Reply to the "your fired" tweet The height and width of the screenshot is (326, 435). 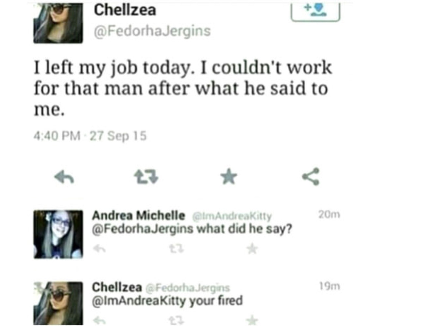tap(99, 320)
